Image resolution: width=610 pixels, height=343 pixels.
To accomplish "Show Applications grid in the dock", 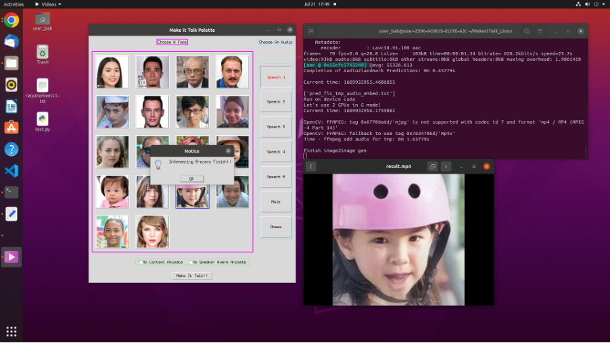I will 11,332.
